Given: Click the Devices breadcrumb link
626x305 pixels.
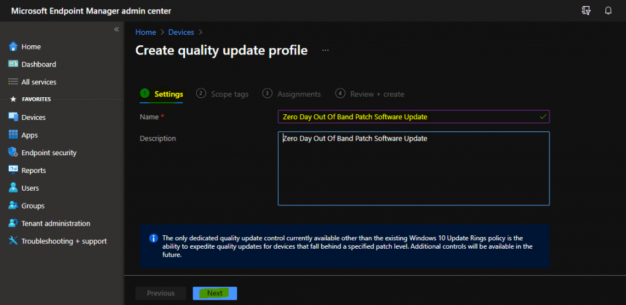Looking at the screenshot, I should click(181, 32).
